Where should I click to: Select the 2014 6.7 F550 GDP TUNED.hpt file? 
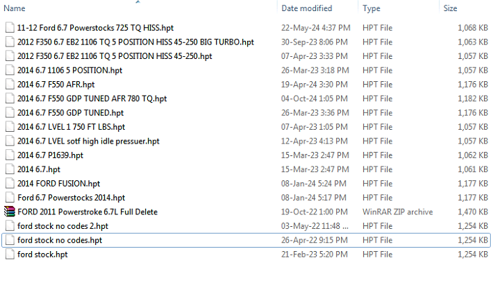(70, 112)
